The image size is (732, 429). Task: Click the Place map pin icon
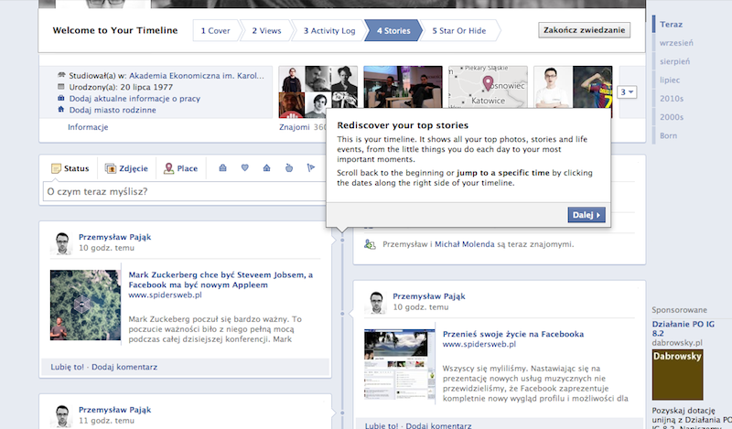pos(168,168)
